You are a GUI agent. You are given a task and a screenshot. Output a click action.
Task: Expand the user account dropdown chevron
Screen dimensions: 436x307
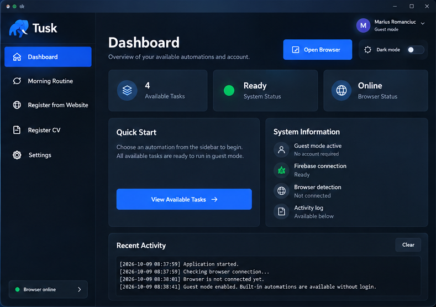(x=423, y=23)
